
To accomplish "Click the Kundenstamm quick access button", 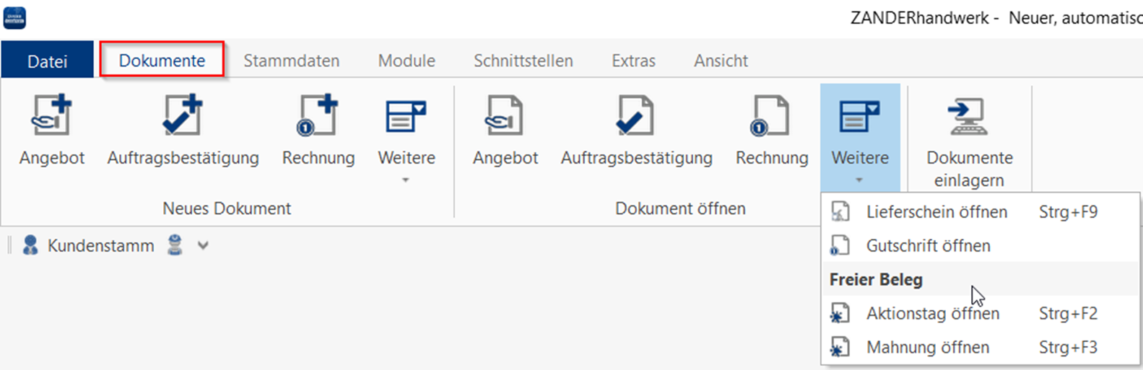I will click(x=90, y=246).
